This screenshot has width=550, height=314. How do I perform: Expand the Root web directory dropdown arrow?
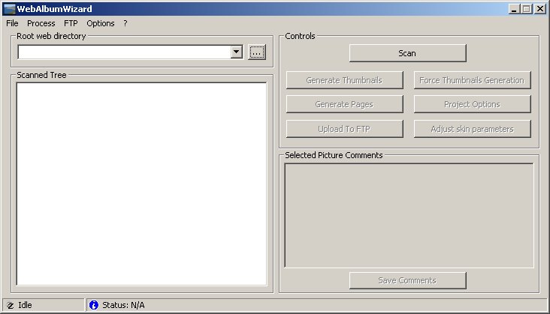pos(237,52)
